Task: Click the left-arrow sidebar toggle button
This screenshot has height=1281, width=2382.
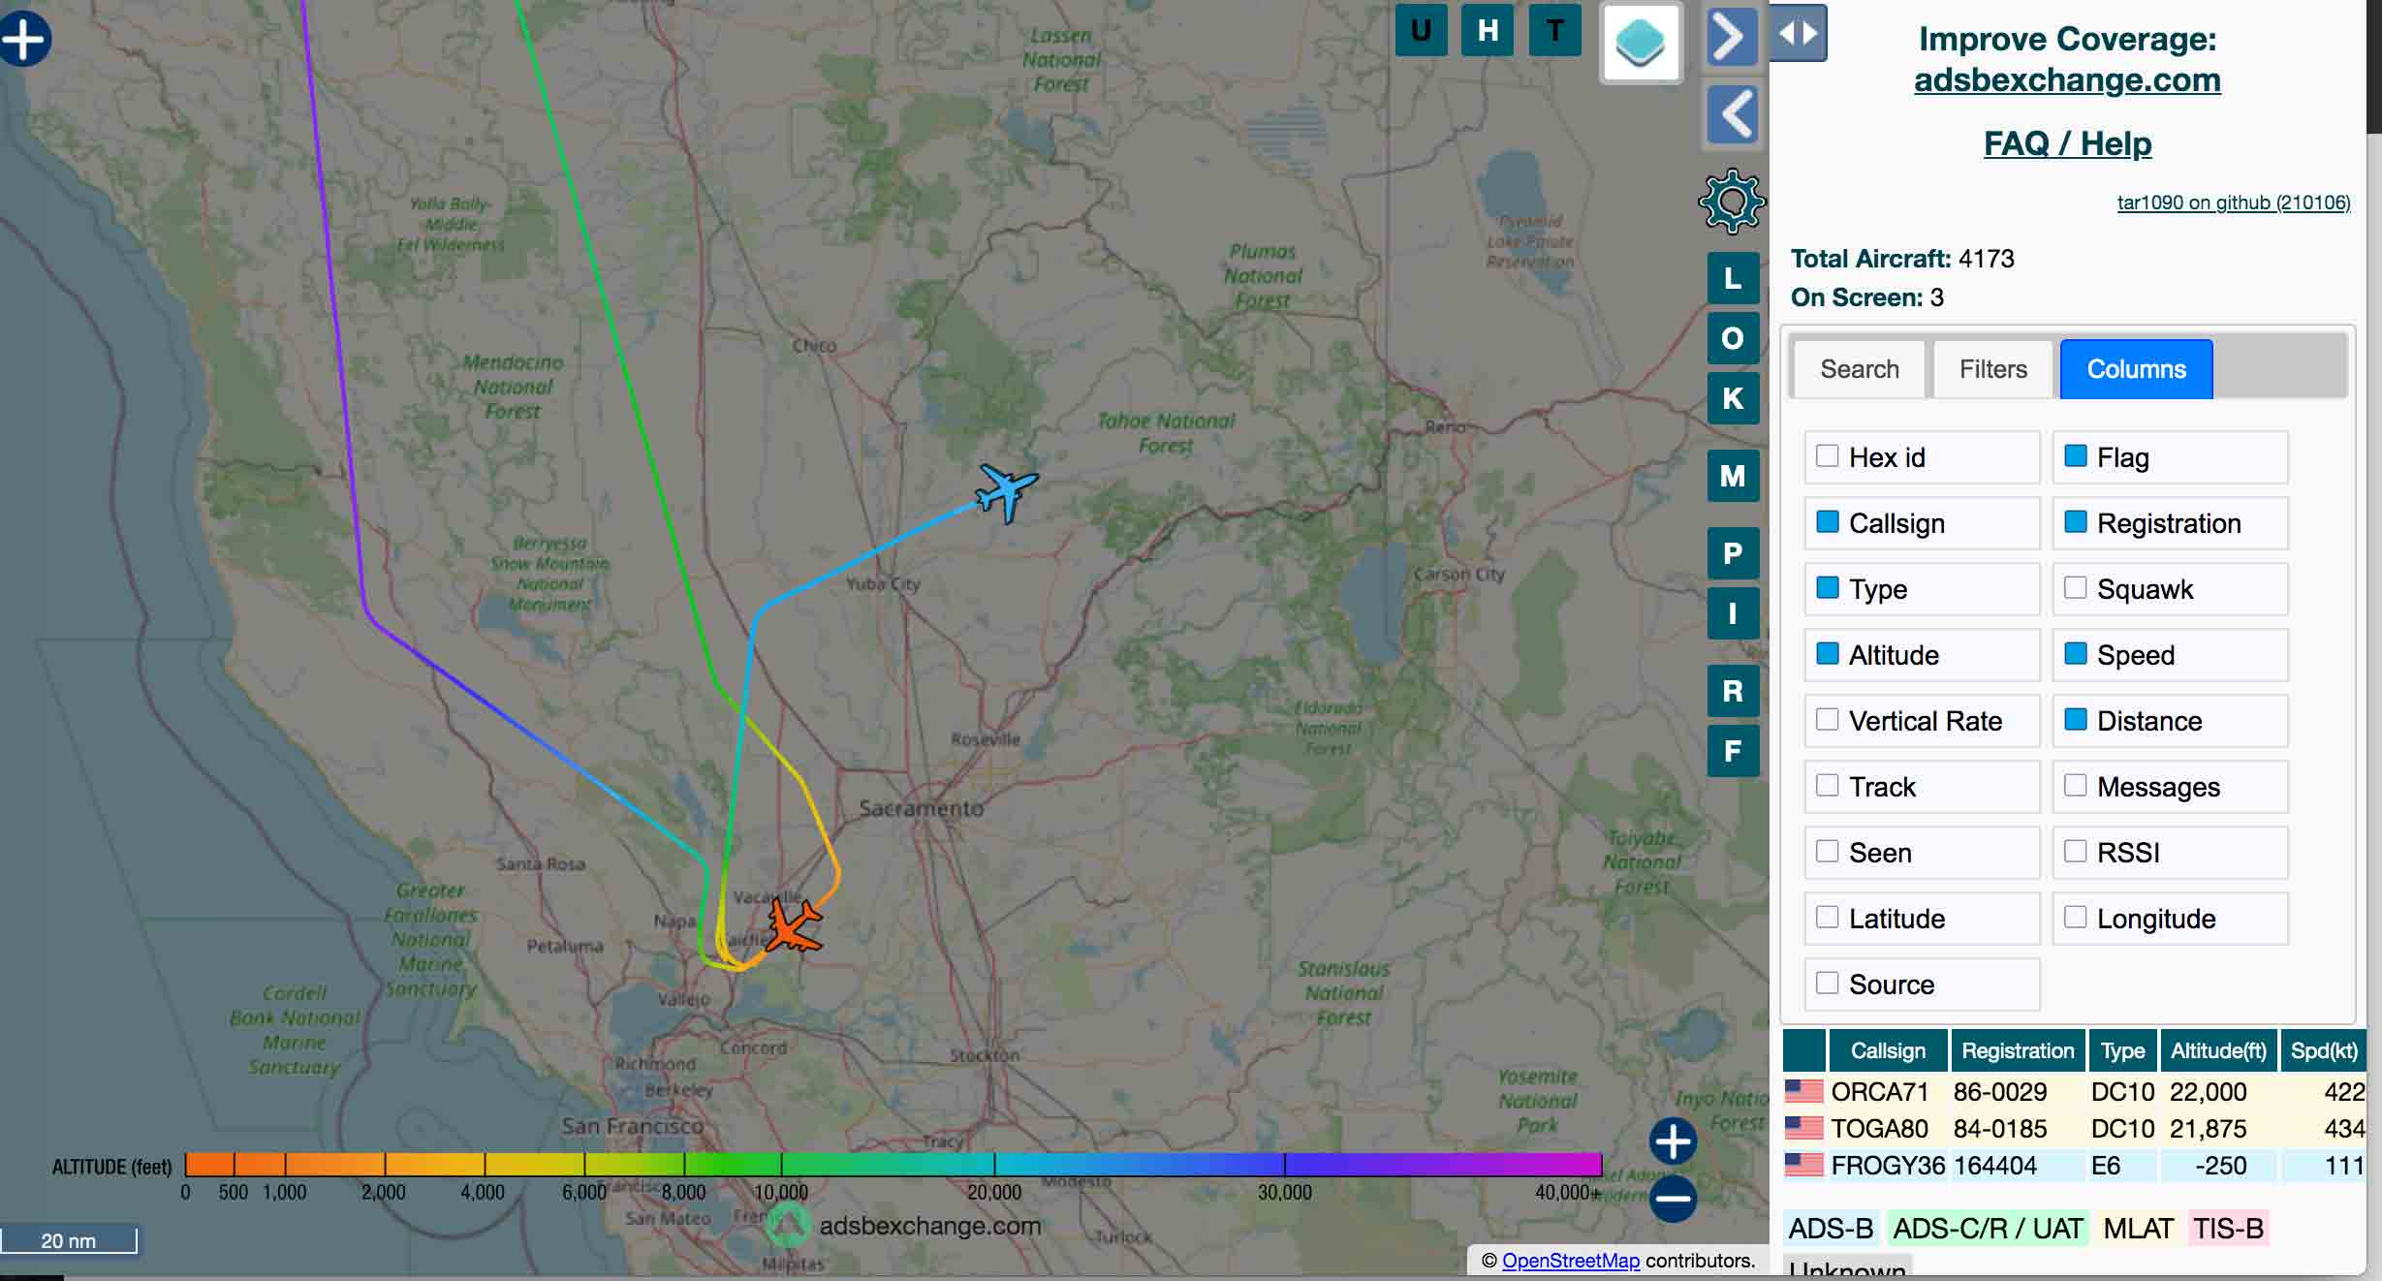Action: pos(1732,114)
